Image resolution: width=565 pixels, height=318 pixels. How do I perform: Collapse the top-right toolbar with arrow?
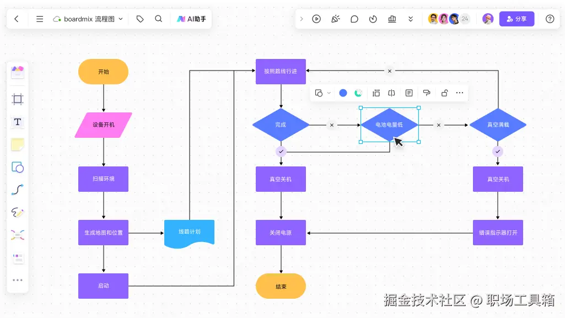tap(302, 19)
